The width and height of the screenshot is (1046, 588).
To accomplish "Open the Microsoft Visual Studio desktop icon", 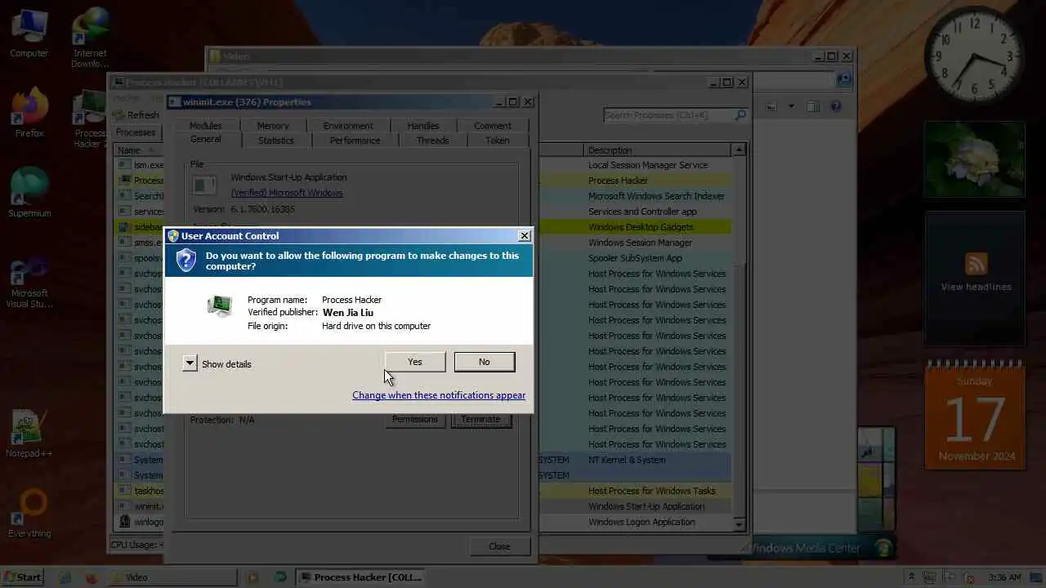I will (x=29, y=283).
